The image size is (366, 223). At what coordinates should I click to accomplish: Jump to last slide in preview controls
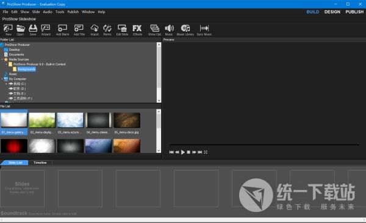point(200,152)
